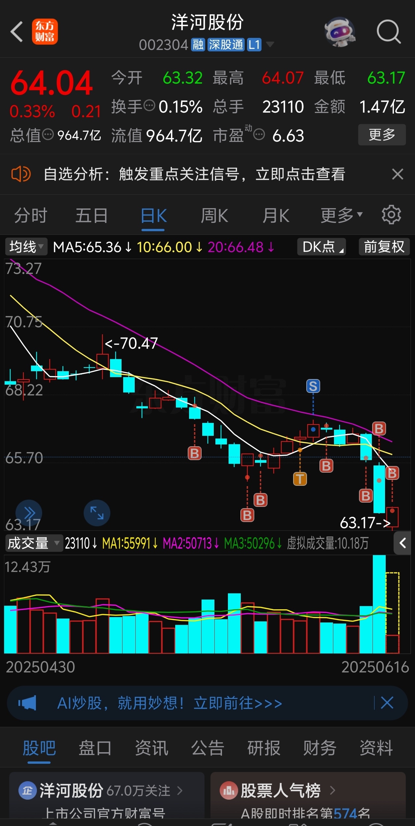
Task: Tap the 股票人气榜 chart icon
Action: [x=229, y=790]
